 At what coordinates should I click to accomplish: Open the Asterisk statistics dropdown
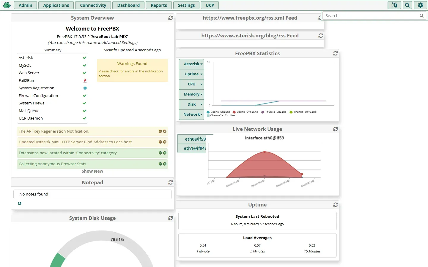point(192,64)
